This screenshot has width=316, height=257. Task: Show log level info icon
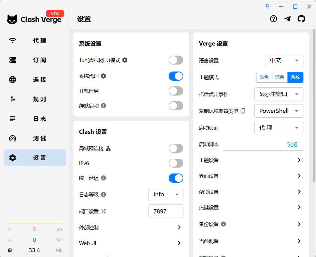click(x=103, y=194)
